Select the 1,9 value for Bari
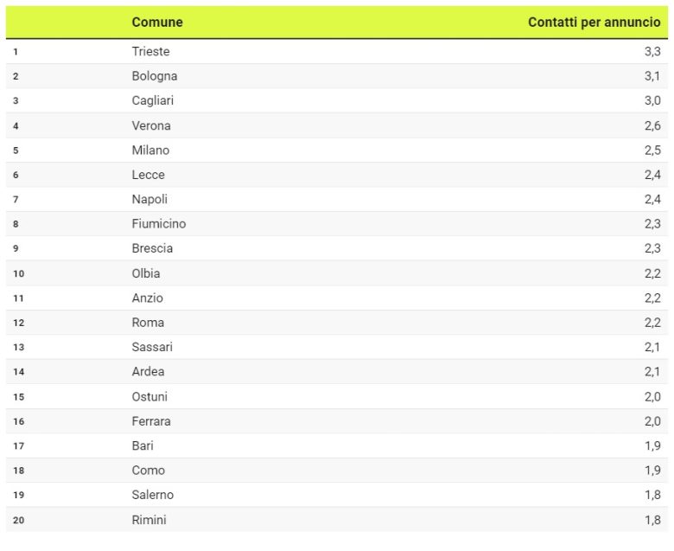Screen dimensions: 674x551 click(x=652, y=445)
